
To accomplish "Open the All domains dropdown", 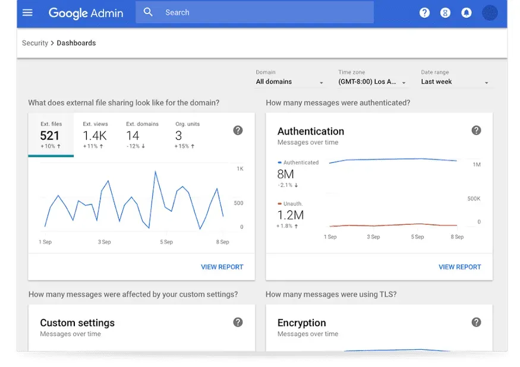I will (289, 82).
